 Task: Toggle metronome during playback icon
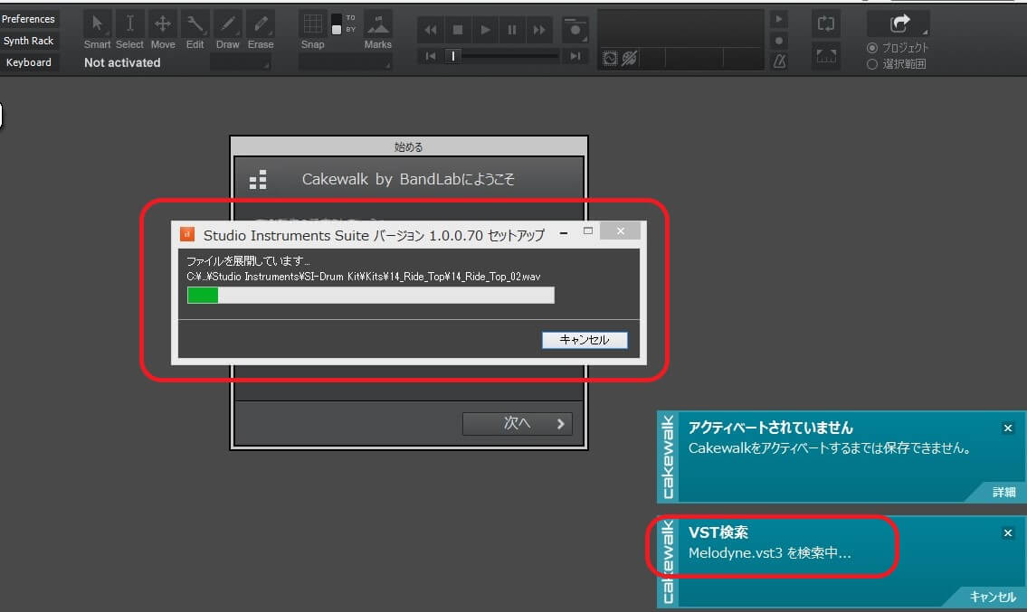[779, 20]
